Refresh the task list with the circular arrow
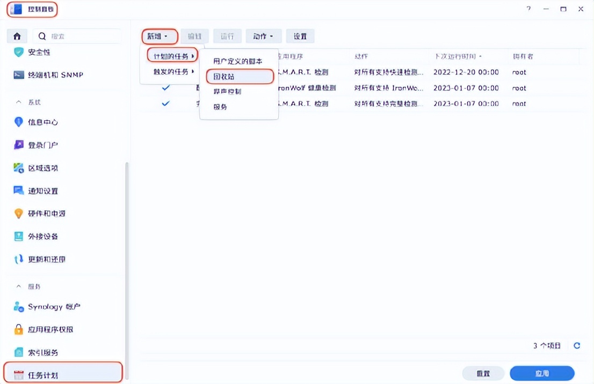This screenshot has width=594, height=384. click(x=576, y=346)
